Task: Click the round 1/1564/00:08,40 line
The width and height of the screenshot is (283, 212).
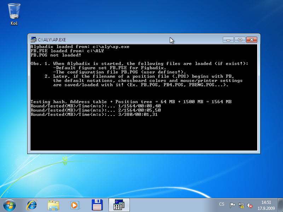Action: [96, 106]
